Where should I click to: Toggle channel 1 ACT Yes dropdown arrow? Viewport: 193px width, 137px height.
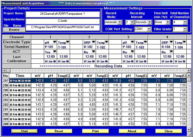pos(55,52)
